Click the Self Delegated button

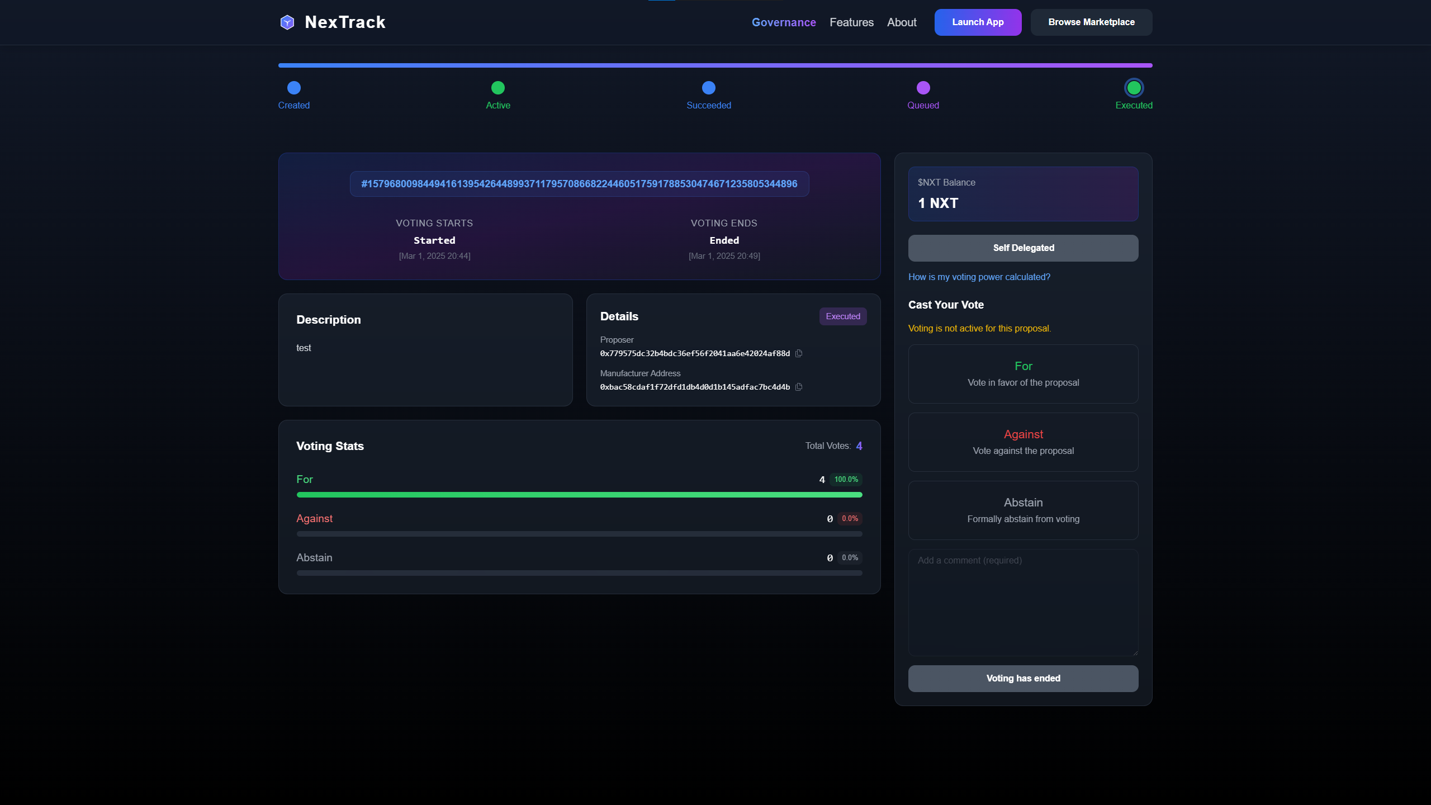click(x=1023, y=248)
